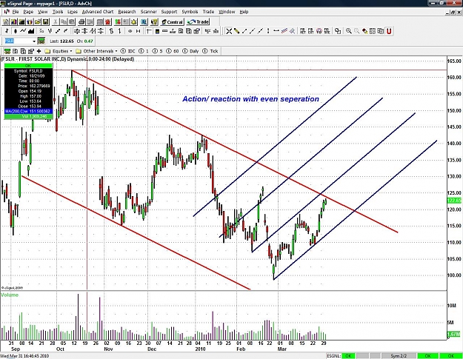Image resolution: width=463 pixels, height=359 pixels.
Task: Open the Lines menu
Action: tap(73, 12)
